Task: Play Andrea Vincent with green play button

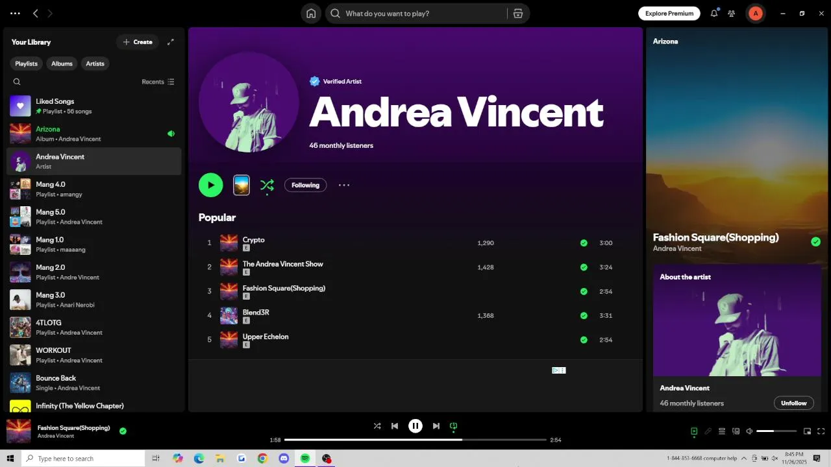Action: 210,185
